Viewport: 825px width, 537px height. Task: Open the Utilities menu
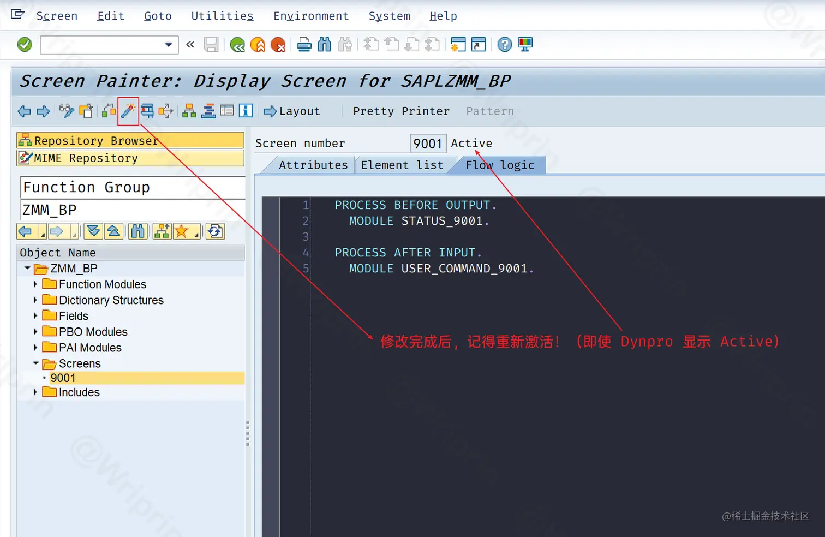pos(222,16)
